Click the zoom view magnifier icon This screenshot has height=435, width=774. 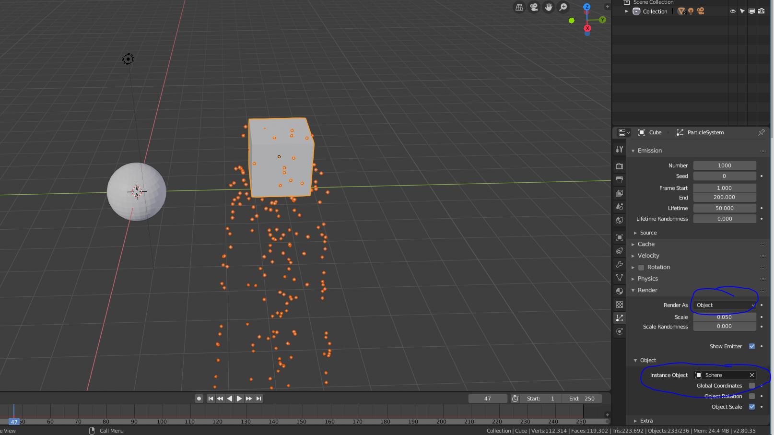coord(563,7)
